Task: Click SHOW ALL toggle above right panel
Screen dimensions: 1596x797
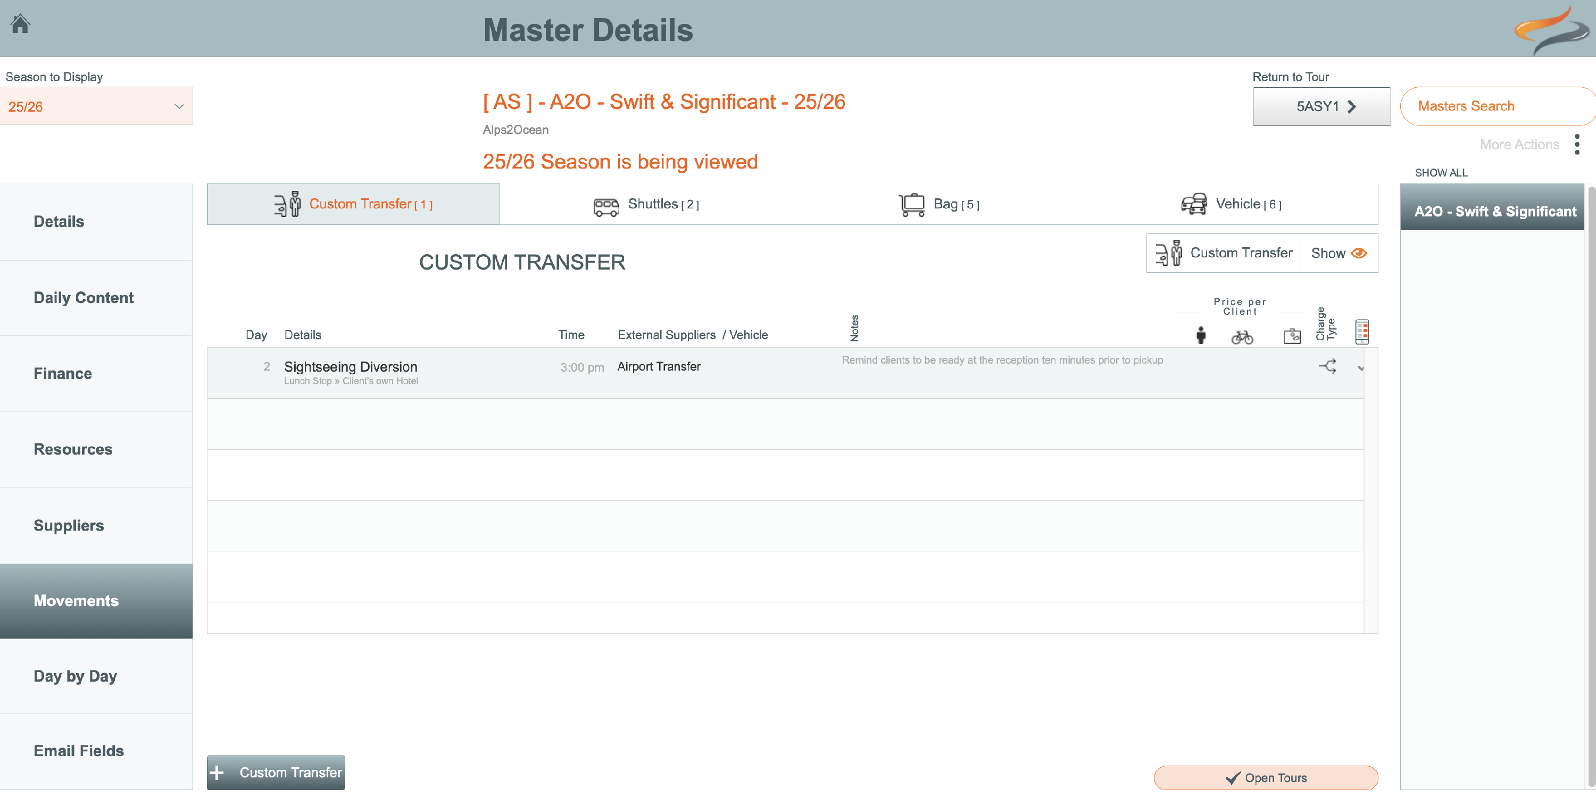Action: coord(1441,173)
